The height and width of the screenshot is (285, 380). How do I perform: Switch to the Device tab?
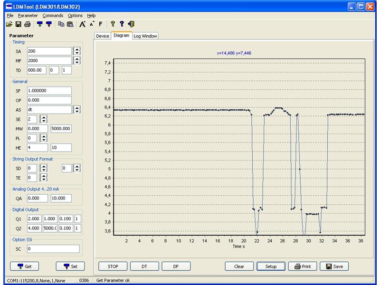click(103, 36)
